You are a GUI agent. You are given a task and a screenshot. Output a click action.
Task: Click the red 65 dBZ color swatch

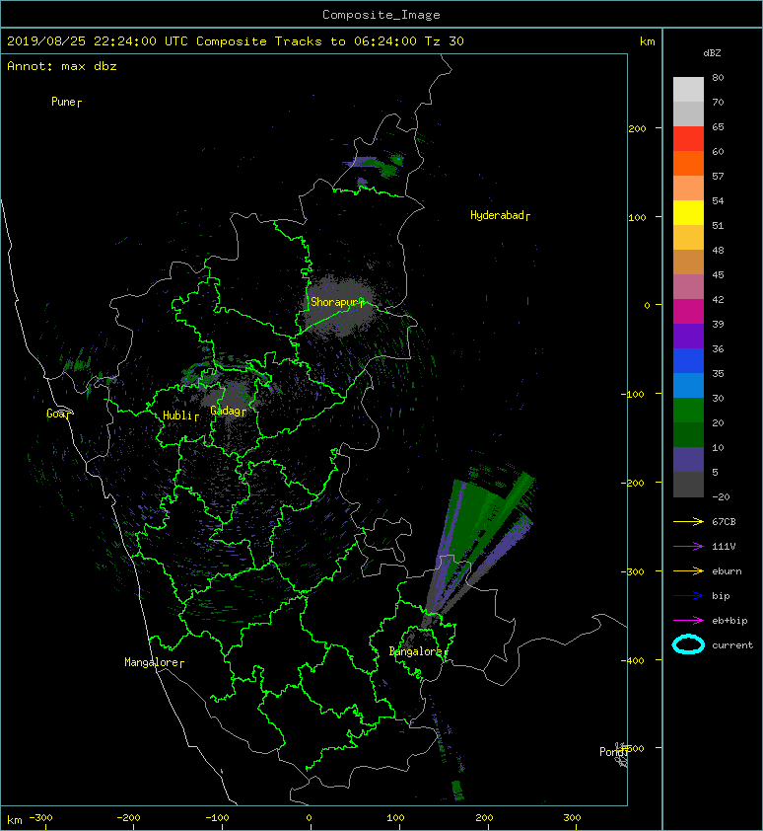point(688,139)
